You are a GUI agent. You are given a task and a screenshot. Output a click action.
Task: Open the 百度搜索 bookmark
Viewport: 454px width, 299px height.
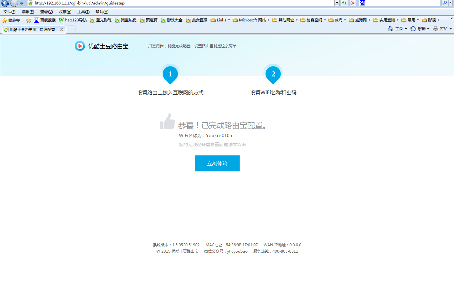tap(45, 20)
